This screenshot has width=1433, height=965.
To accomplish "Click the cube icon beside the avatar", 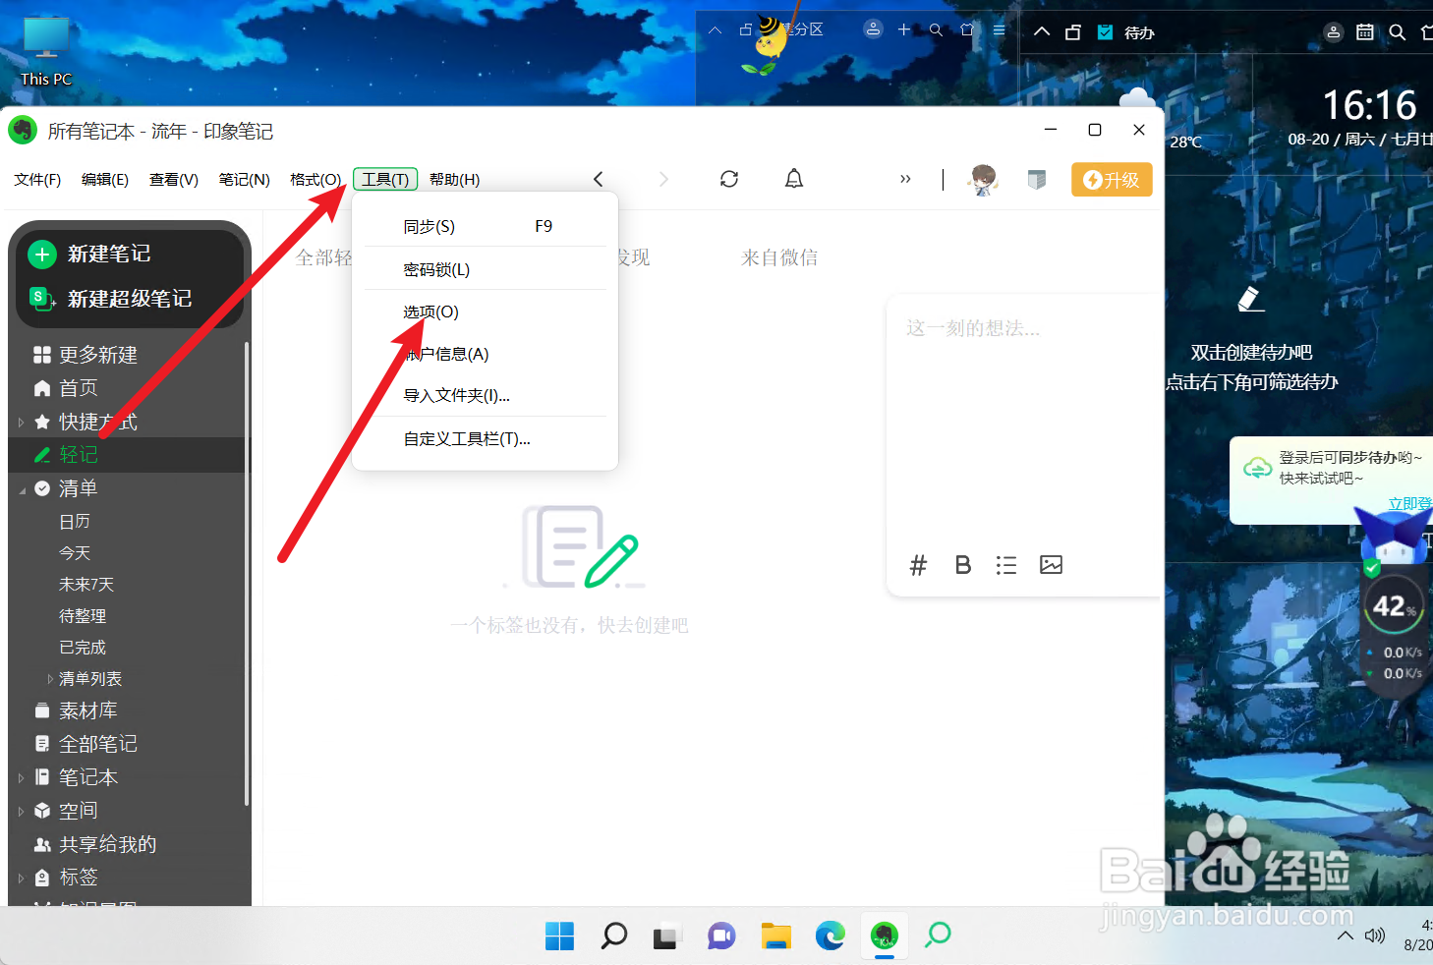I will tap(1037, 180).
